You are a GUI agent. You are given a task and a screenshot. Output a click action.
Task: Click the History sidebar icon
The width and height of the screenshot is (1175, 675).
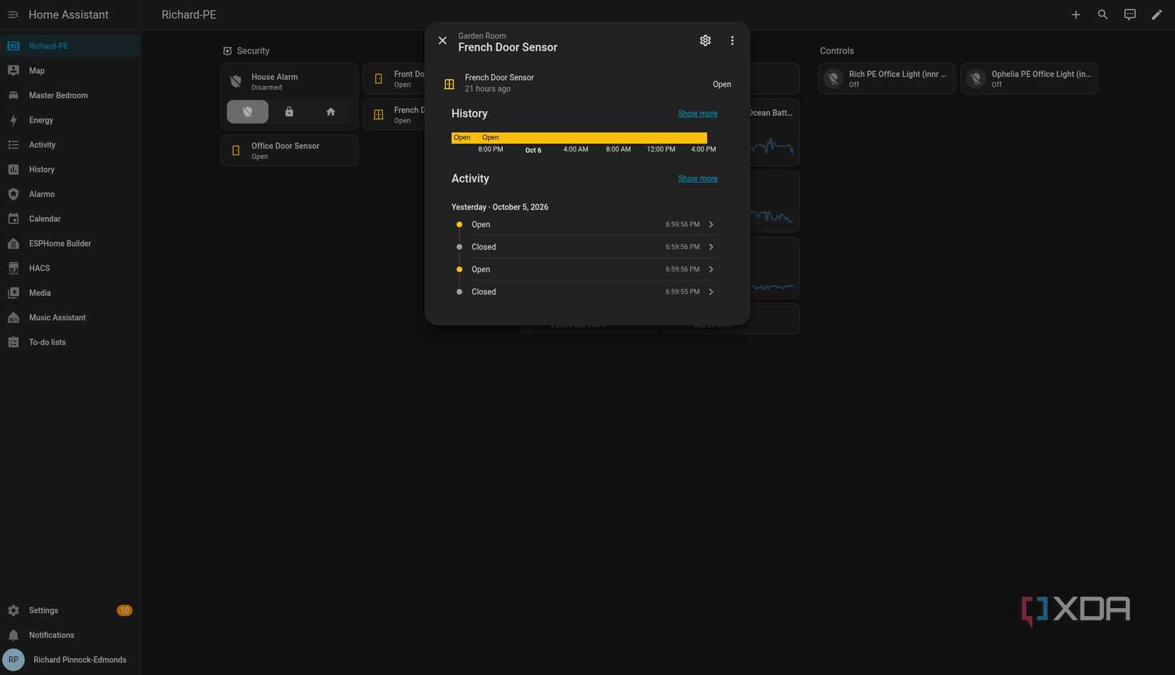pos(14,169)
